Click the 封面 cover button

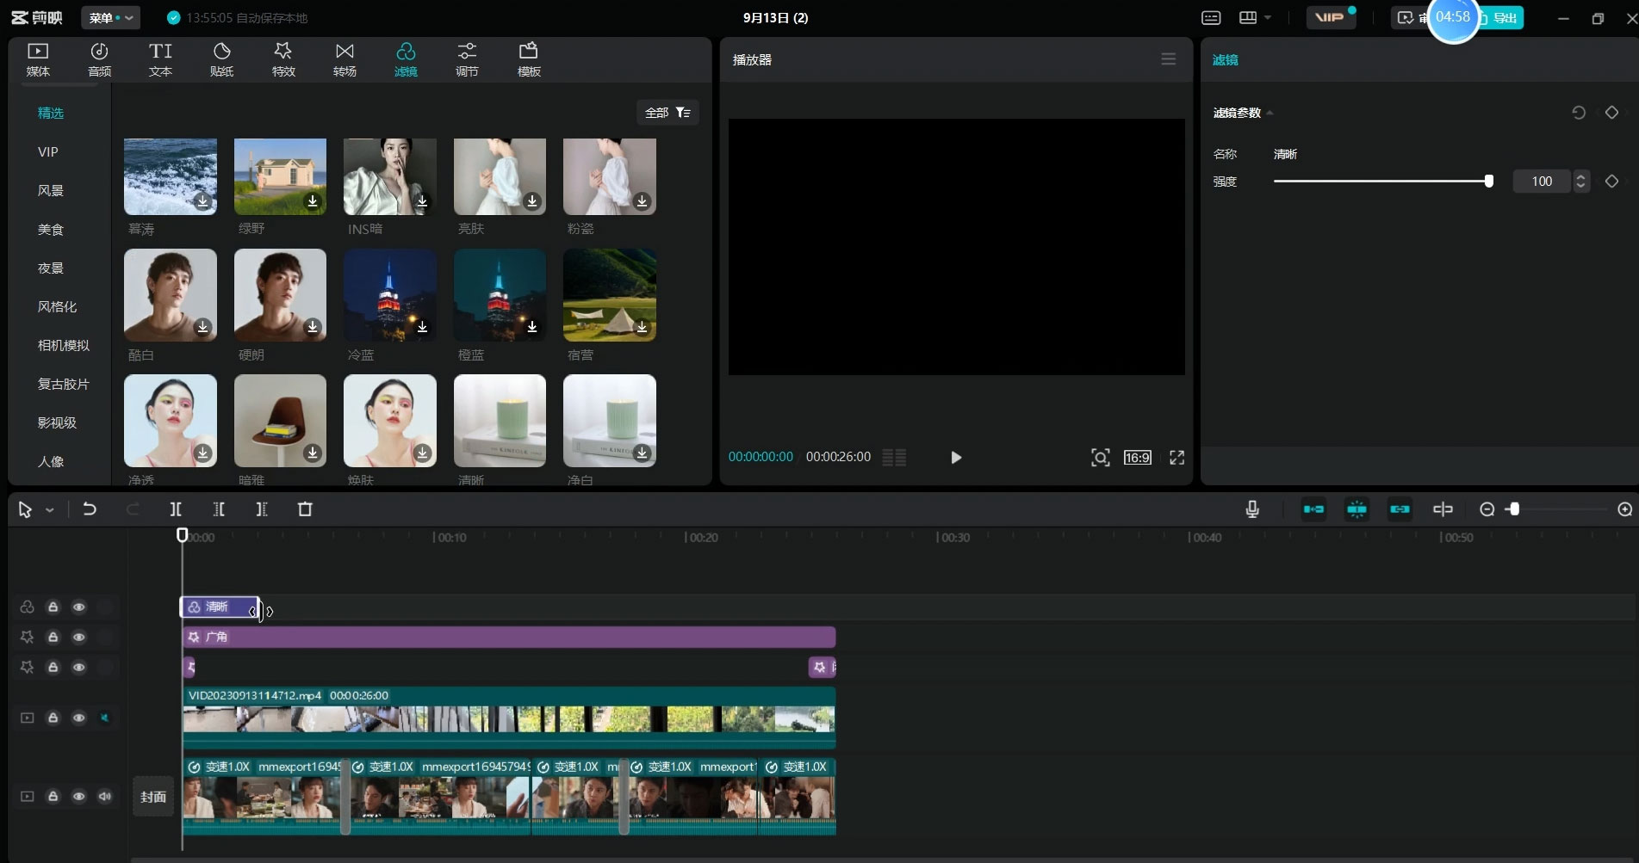click(x=153, y=797)
